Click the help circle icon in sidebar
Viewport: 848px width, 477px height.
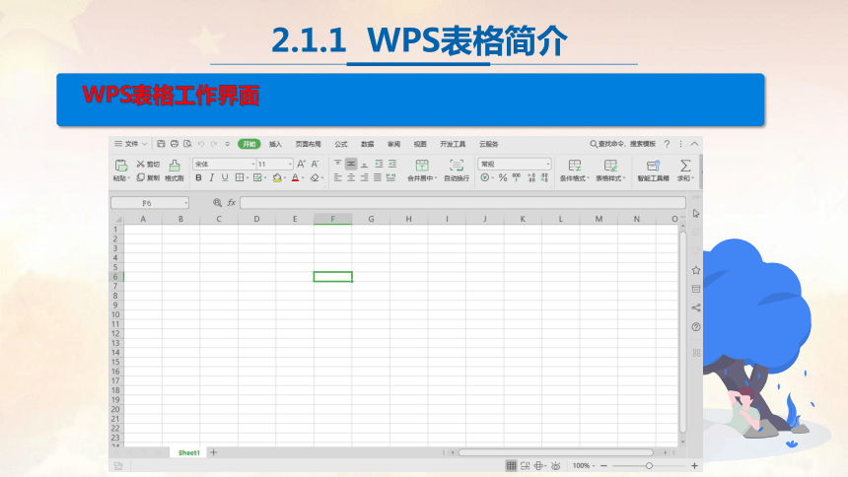click(696, 326)
